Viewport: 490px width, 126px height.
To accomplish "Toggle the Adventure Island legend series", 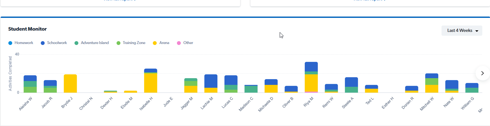I will tap(92, 43).
